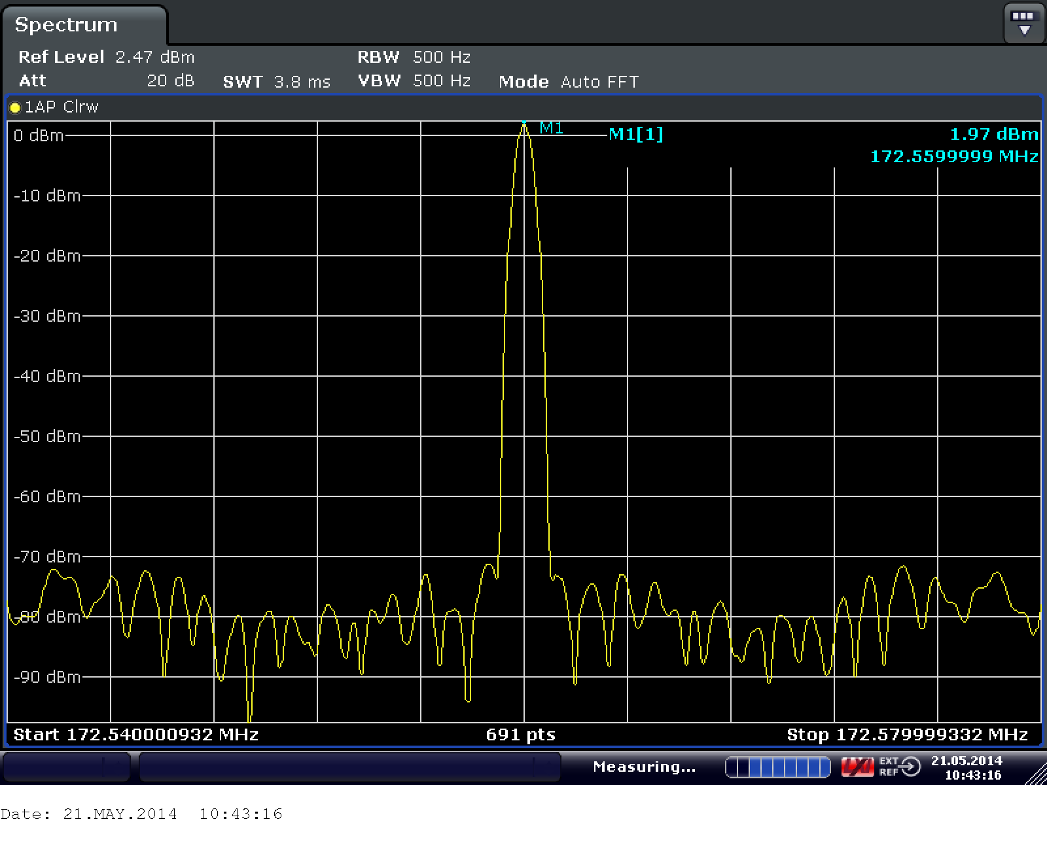Click the -90 dBm axis label
The height and width of the screenshot is (845, 1047).
[47, 677]
